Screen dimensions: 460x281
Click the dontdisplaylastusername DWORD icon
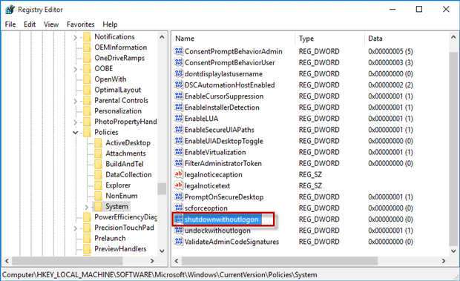click(178, 73)
